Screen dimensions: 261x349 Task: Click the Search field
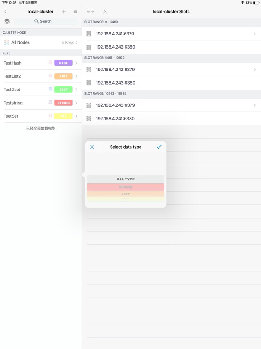tap(45, 21)
